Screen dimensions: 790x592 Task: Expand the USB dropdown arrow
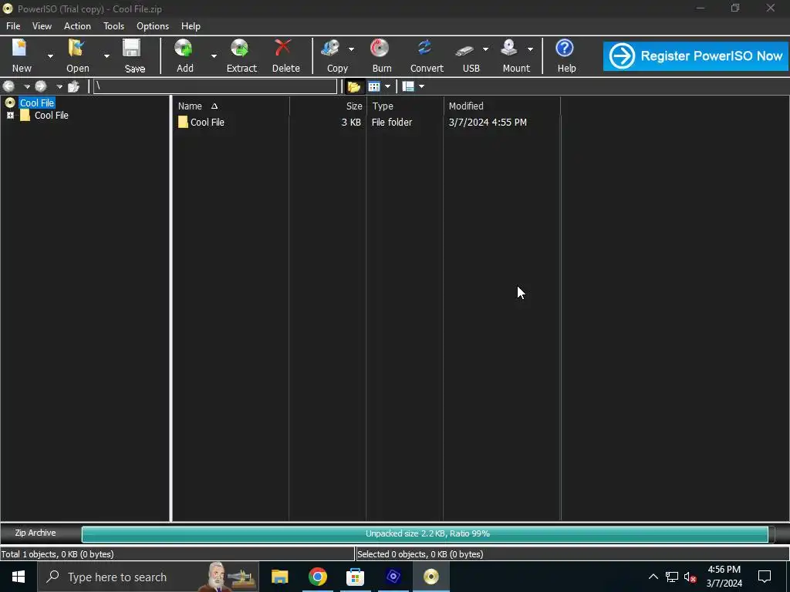click(x=485, y=49)
